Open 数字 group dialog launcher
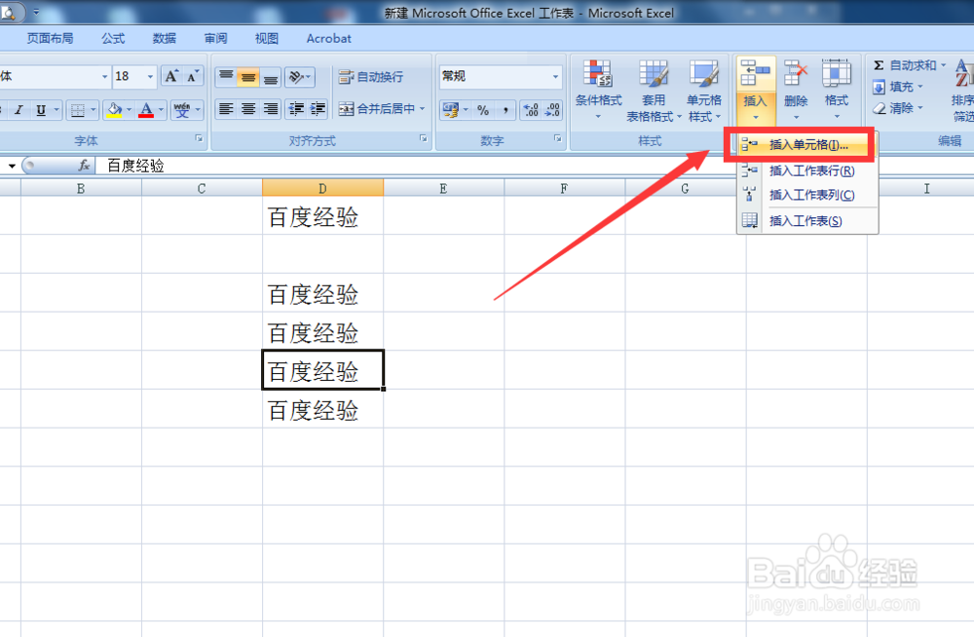Image resolution: width=974 pixels, height=637 pixels. pos(557,138)
